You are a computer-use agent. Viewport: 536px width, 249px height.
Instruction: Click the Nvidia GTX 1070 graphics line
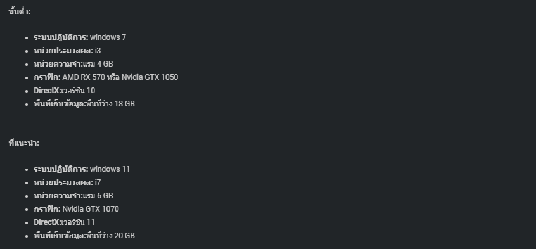pos(76,209)
